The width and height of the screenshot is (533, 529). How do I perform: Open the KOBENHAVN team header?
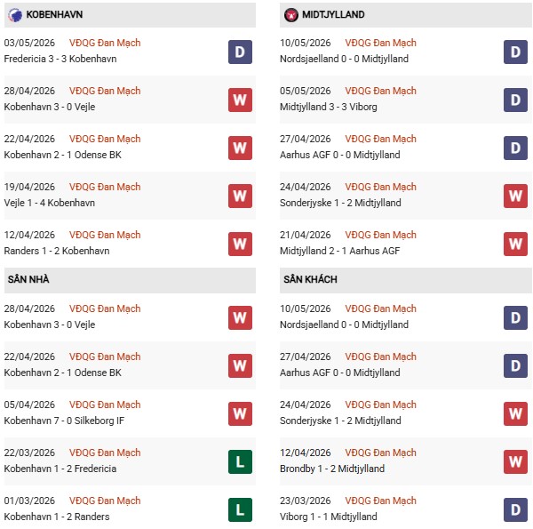(x=130, y=15)
